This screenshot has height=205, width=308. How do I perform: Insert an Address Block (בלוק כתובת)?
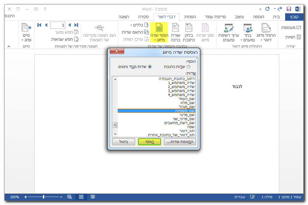tap(189, 32)
